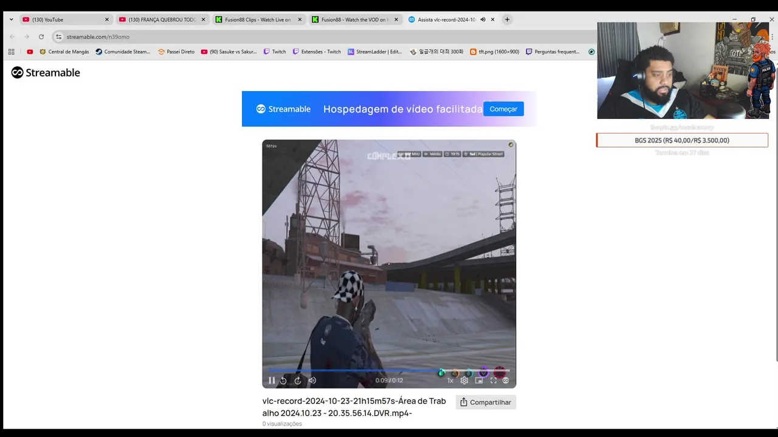
Task: Enable picture-in-picture mode
Action: click(x=479, y=381)
